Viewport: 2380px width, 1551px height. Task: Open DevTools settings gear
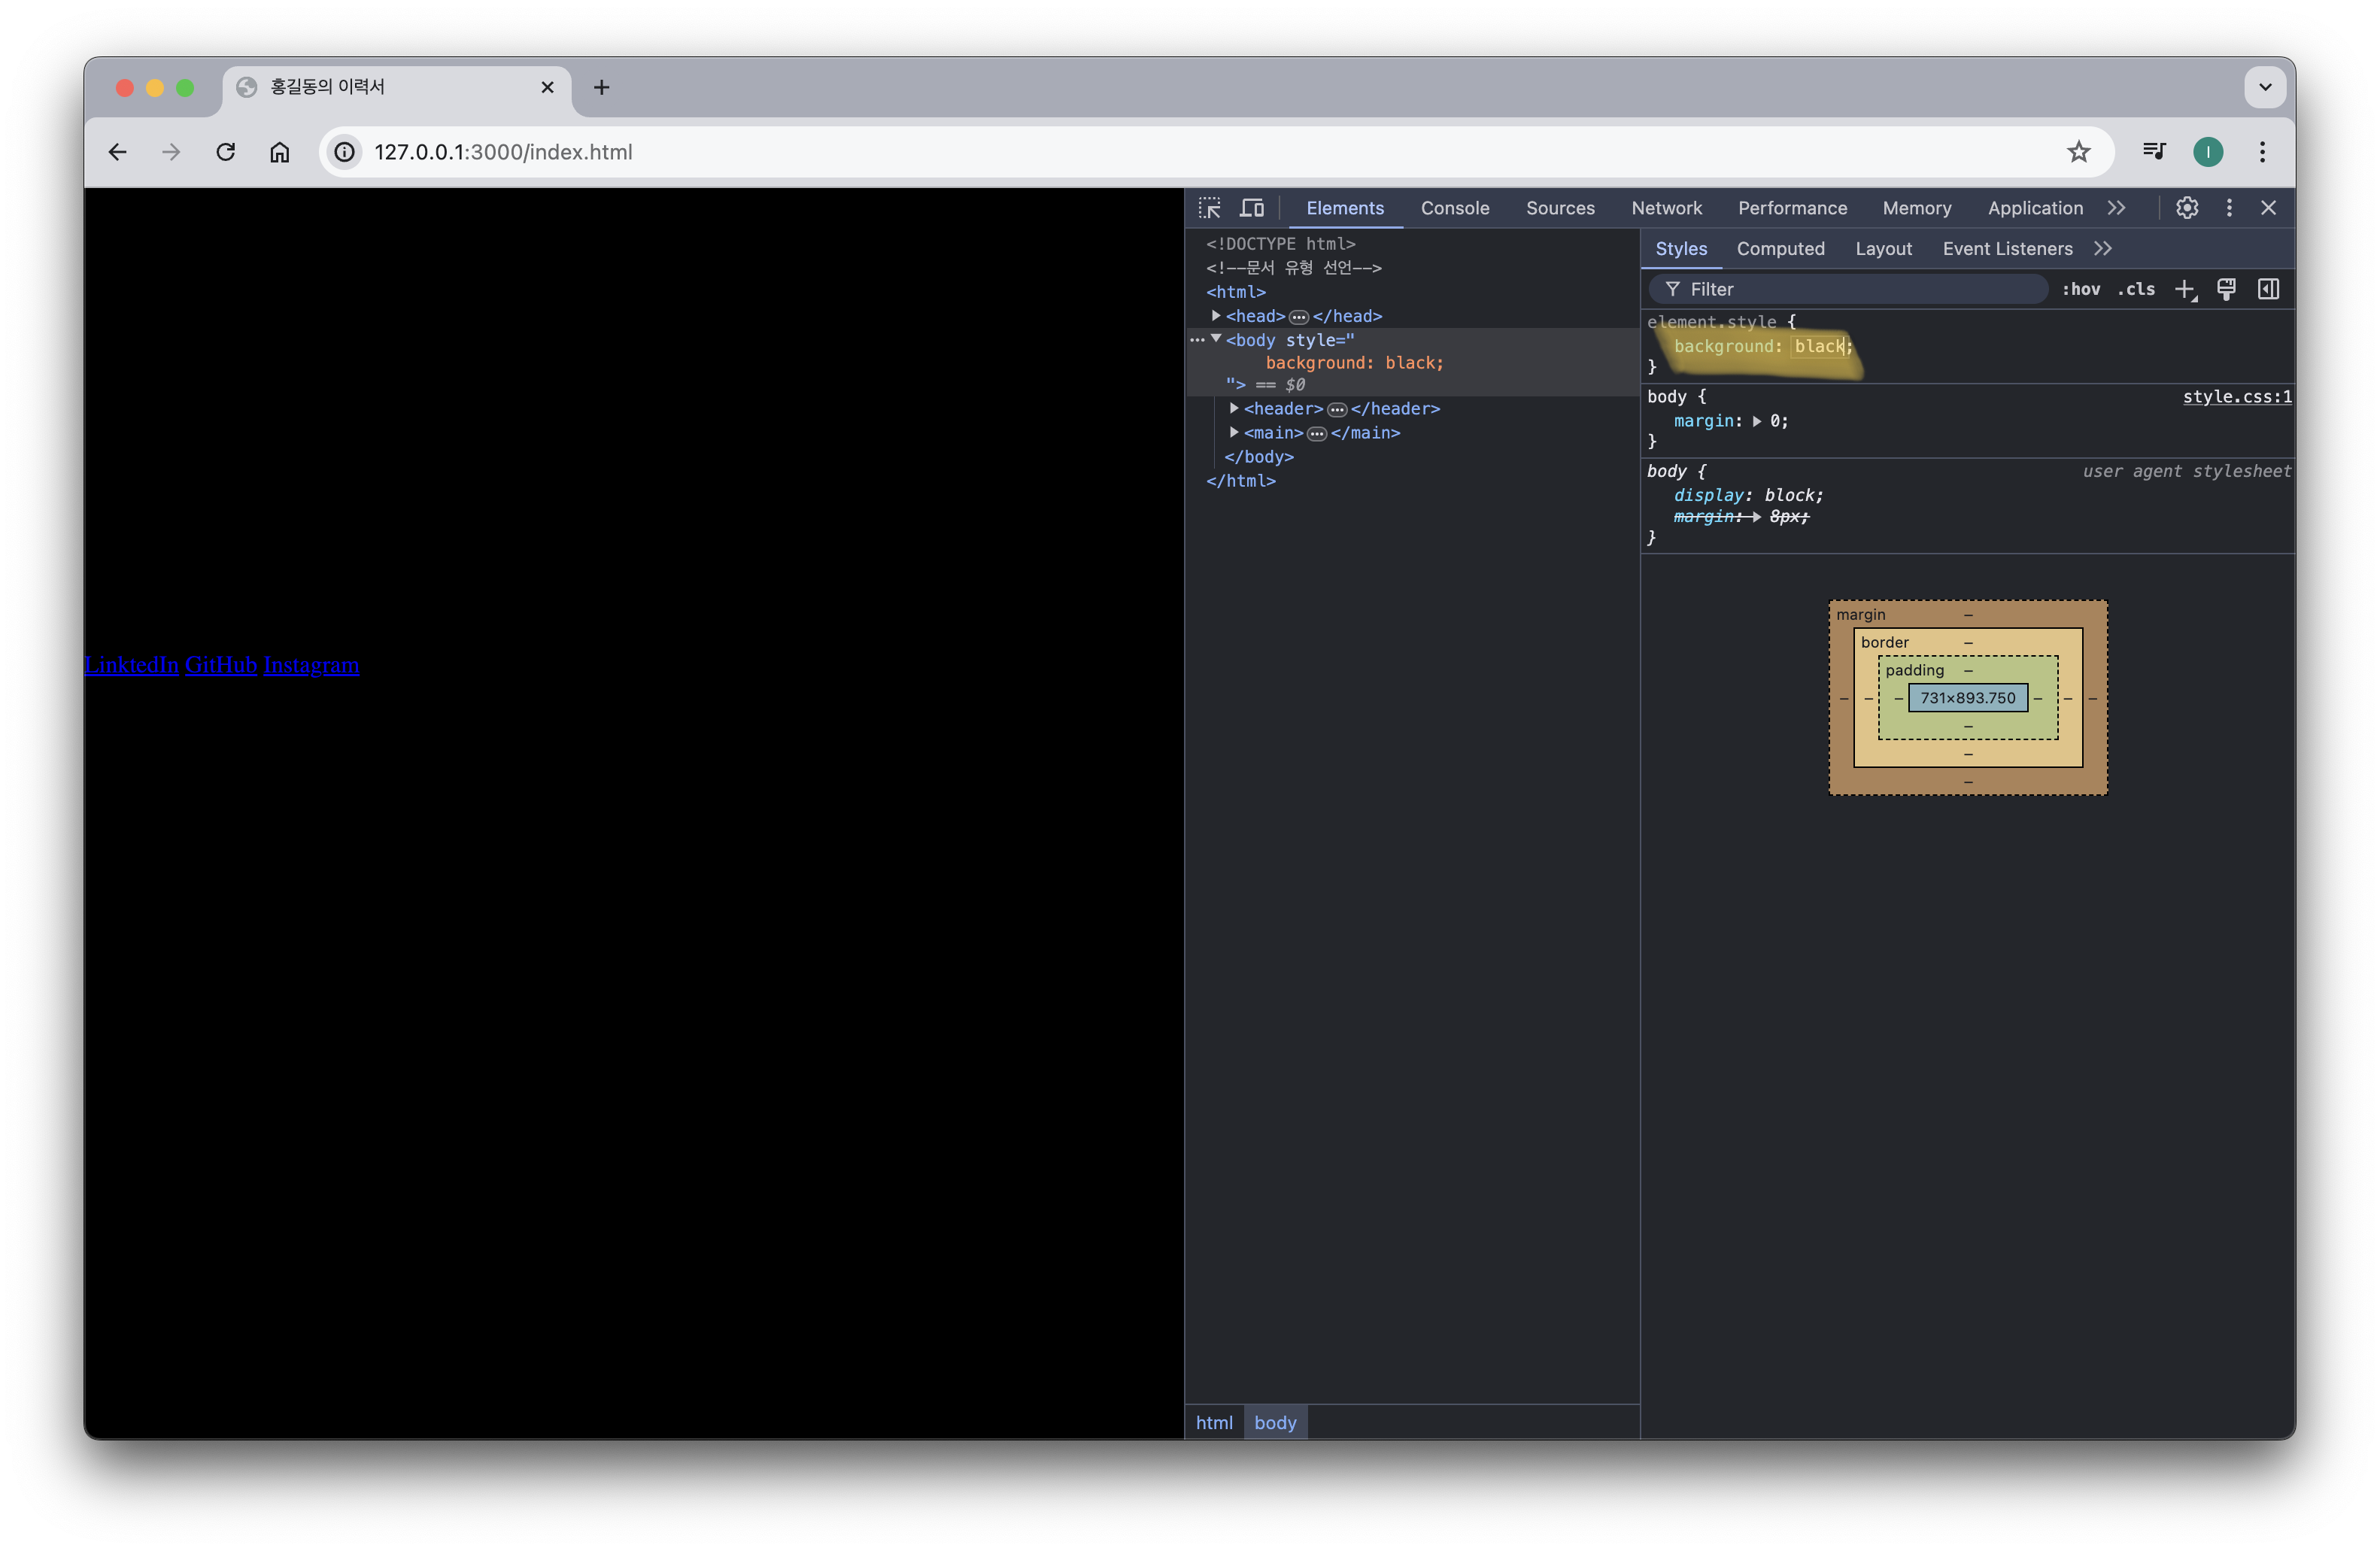tap(2187, 208)
